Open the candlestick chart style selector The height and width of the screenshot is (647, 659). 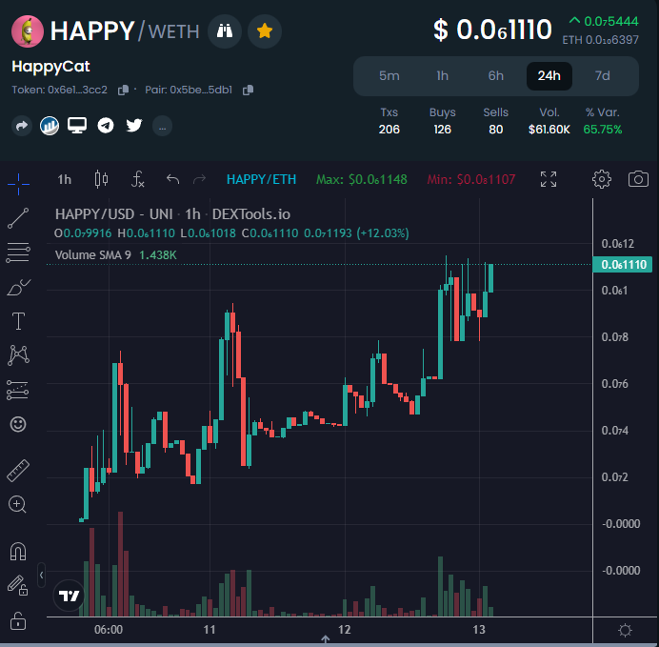pos(101,179)
